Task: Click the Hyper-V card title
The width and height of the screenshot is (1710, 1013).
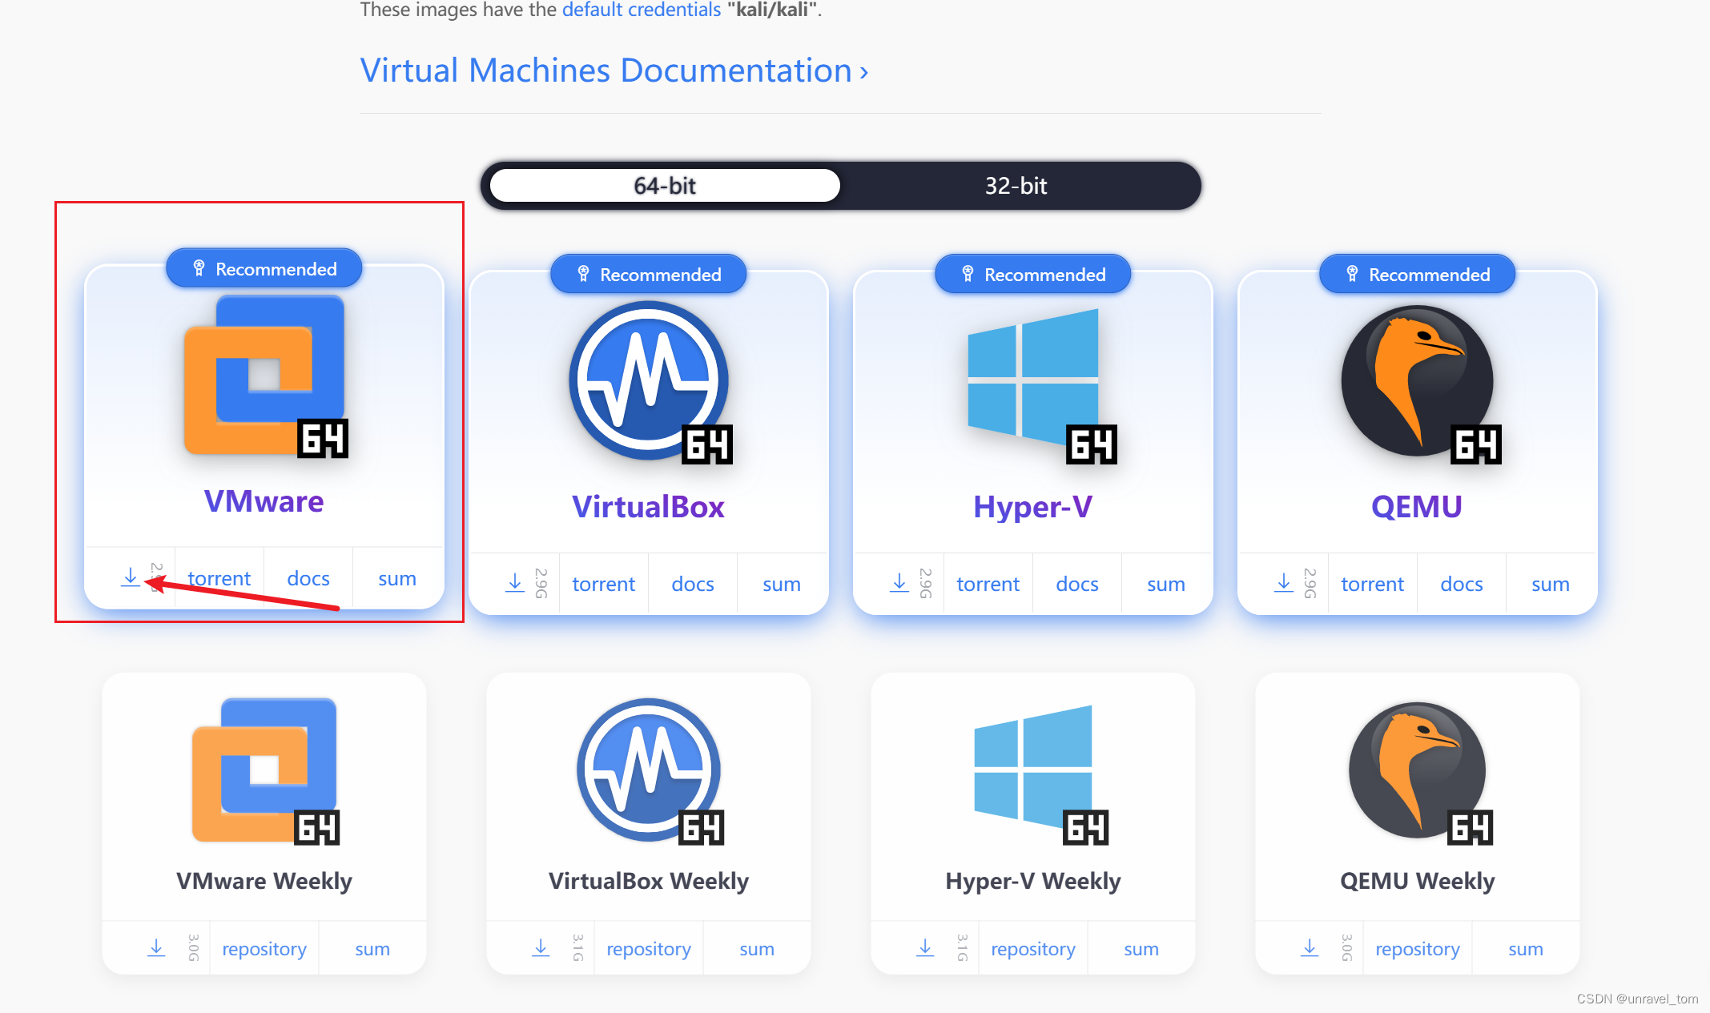Action: (x=1033, y=507)
